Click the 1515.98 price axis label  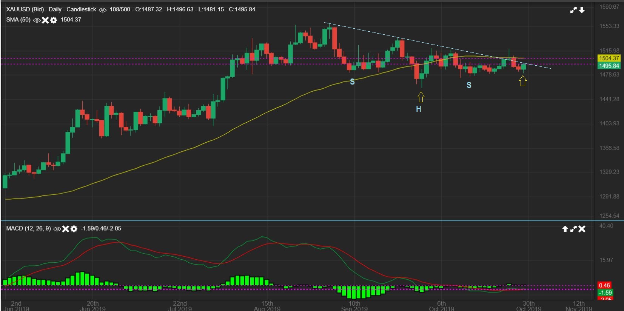[609, 51]
